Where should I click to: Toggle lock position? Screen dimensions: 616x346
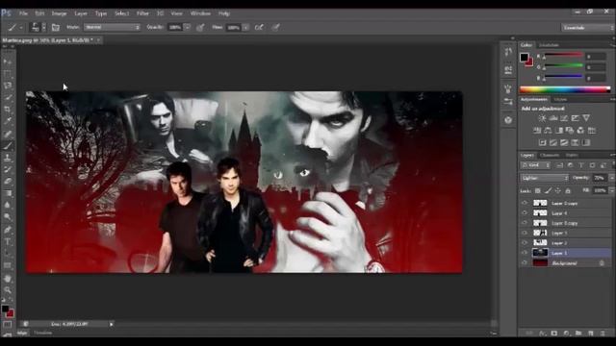[x=557, y=190]
